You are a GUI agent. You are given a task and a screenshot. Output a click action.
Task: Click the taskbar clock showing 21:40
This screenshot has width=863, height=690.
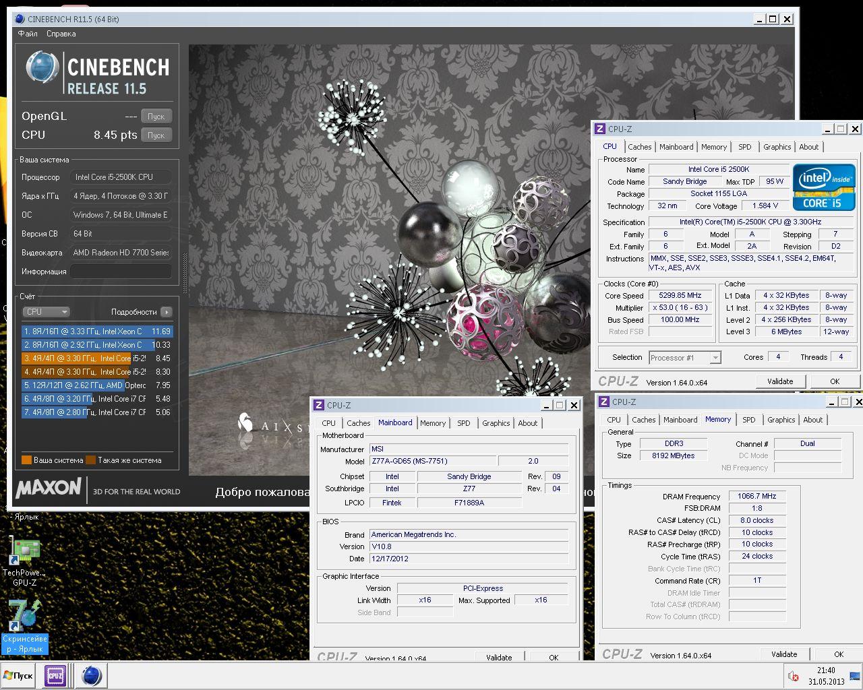(x=827, y=676)
